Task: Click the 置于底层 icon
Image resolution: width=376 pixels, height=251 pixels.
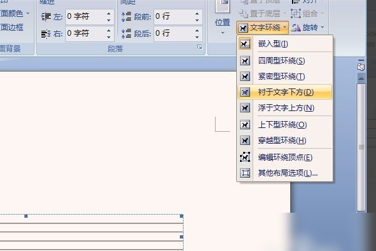Action: 243,14
